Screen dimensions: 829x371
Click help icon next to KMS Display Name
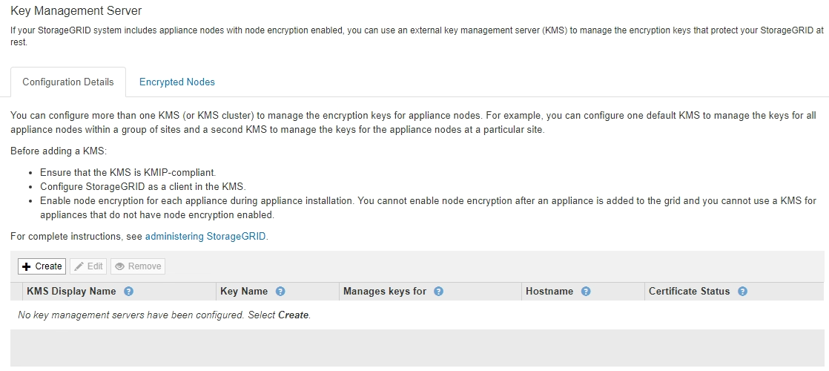tap(128, 292)
